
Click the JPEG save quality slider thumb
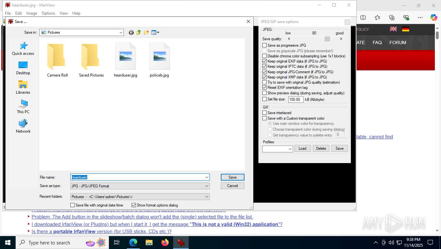(327, 39)
